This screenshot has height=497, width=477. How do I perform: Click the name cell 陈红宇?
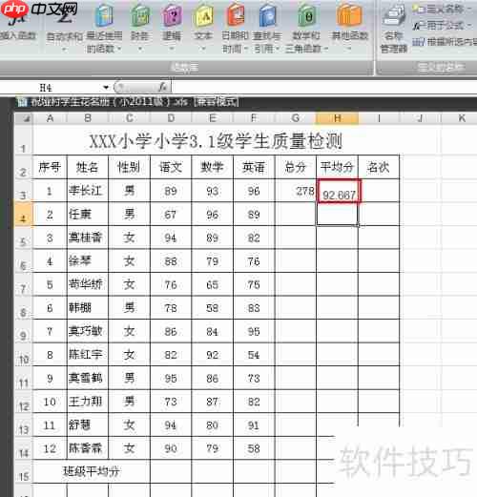pyautogui.click(x=88, y=355)
